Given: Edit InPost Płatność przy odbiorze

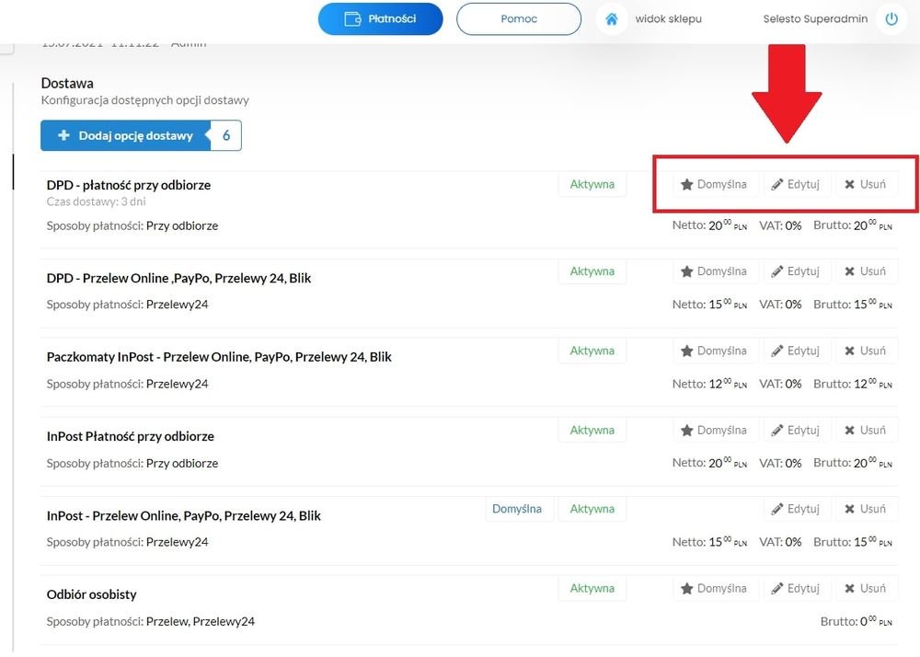Looking at the screenshot, I should [x=797, y=430].
